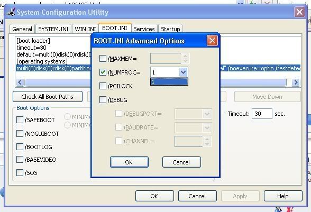
Task: Click Check All Boot Paths button
Action: click(x=48, y=97)
